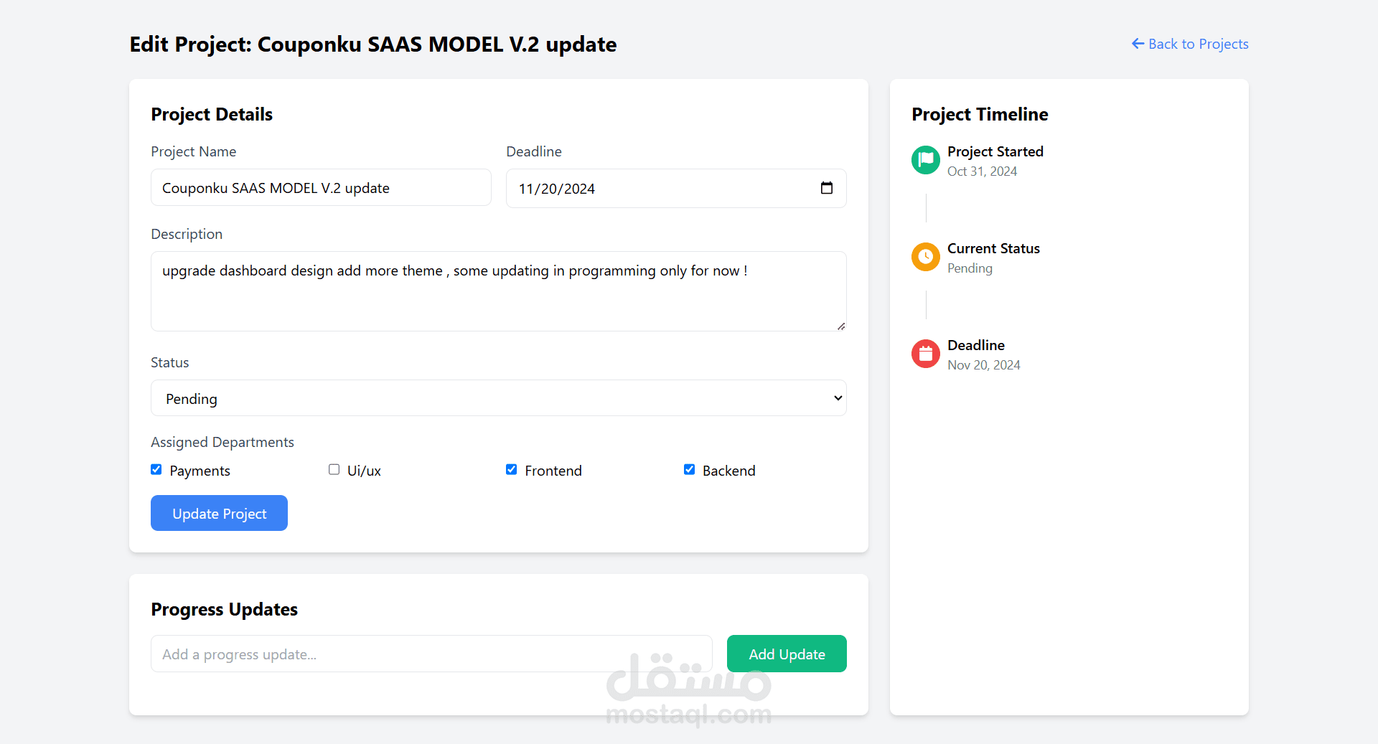Click the Update Project button
The height and width of the screenshot is (744, 1378).
coord(219,513)
